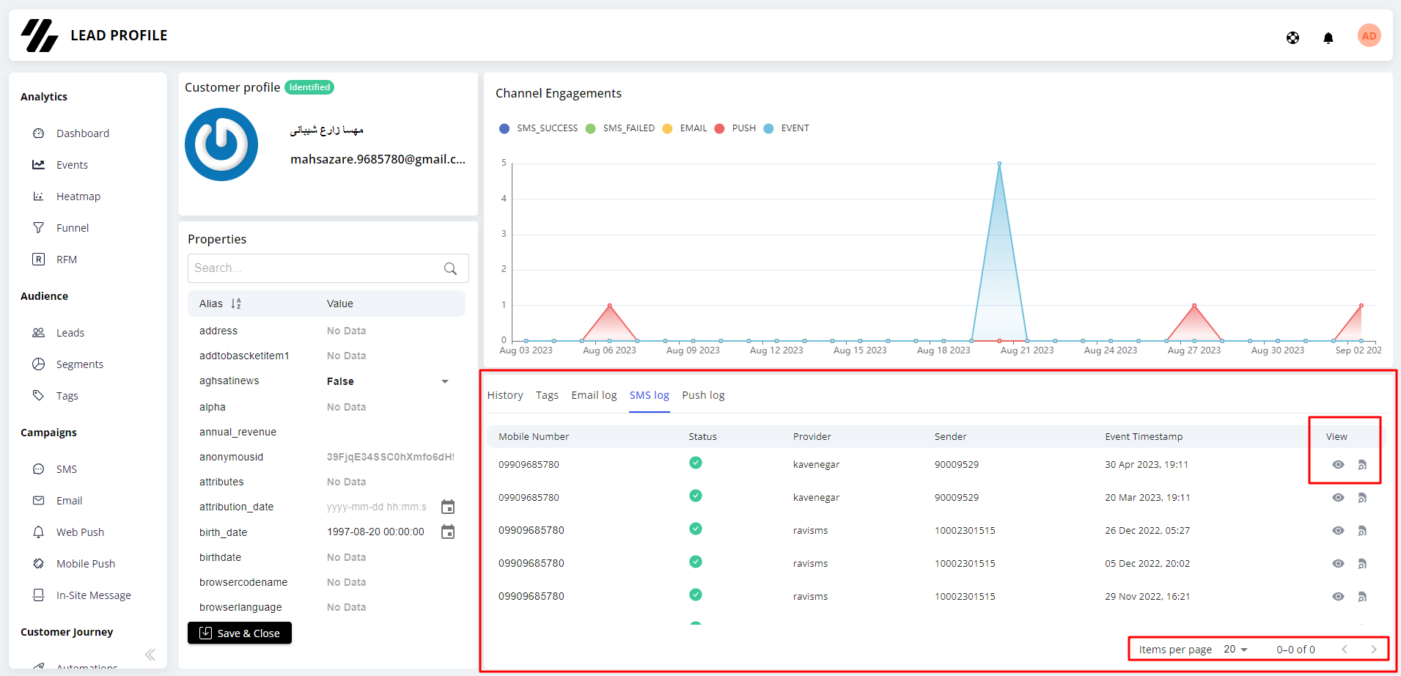The width and height of the screenshot is (1401, 676).
Task: Toggle EMAIL series in chart legend
Action: 685,128
